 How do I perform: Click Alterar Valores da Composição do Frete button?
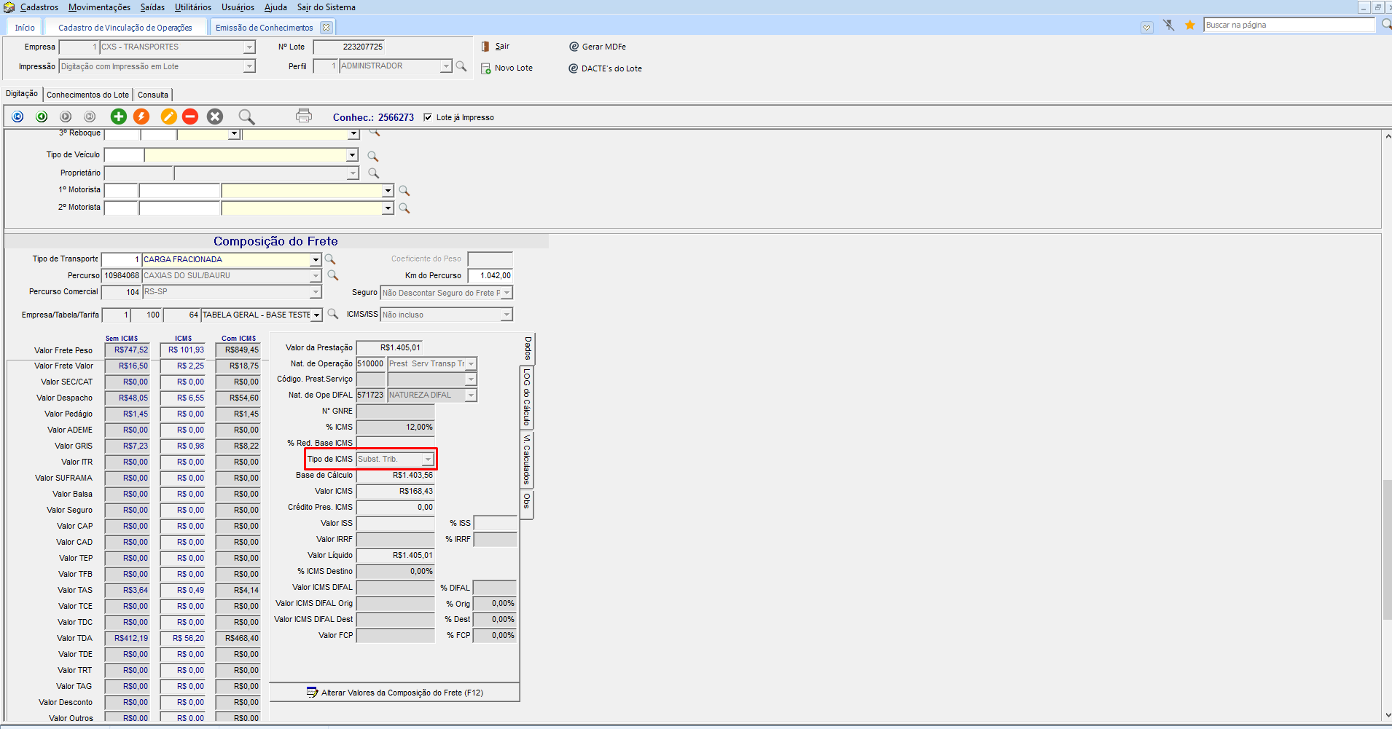(x=395, y=693)
